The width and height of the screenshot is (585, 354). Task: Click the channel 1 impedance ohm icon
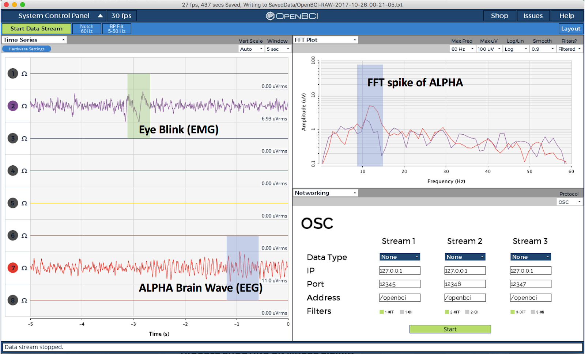24,74
